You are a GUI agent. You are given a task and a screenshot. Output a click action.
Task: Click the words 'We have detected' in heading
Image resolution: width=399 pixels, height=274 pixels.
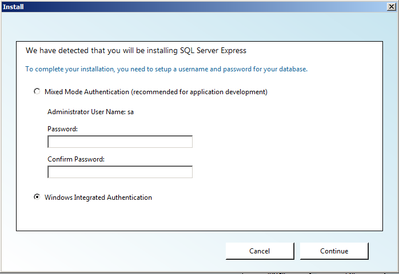(x=57, y=51)
